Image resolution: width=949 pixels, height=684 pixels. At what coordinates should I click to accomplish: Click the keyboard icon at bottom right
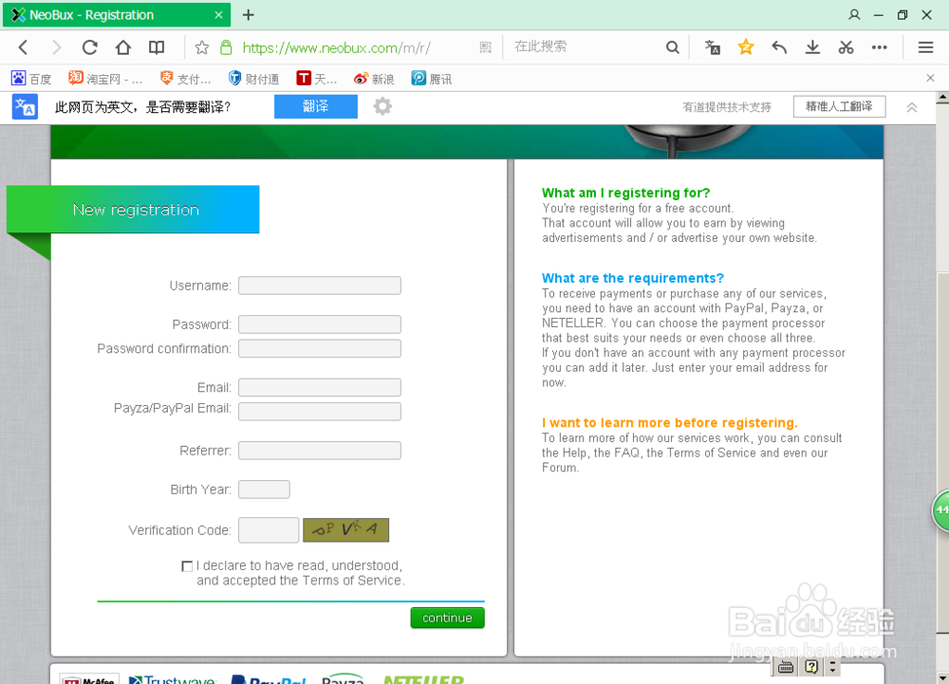tap(786, 667)
